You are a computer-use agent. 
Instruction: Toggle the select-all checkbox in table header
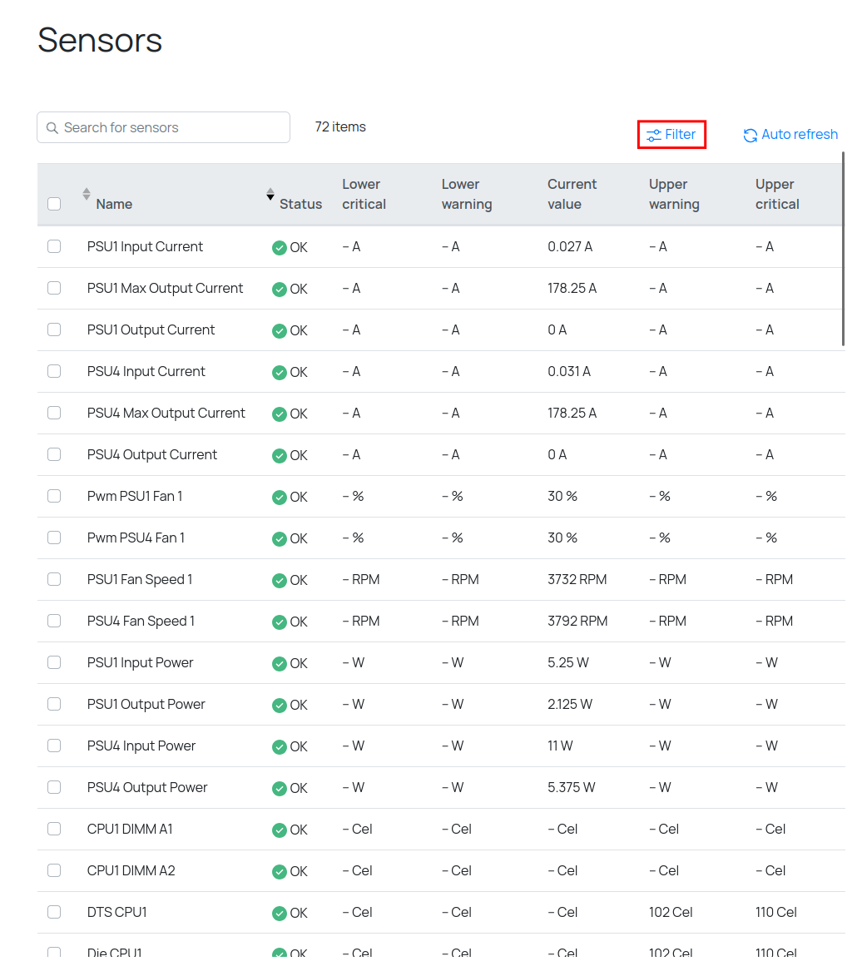tap(54, 204)
